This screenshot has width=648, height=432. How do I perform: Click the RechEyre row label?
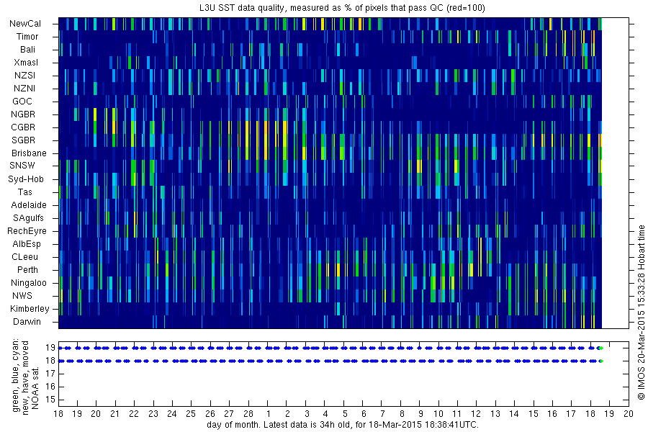pos(27,230)
